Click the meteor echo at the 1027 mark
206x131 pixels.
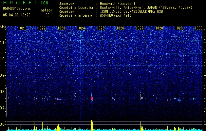click(x=141, y=98)
